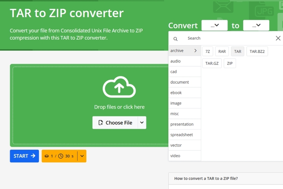The width and height of the screenshot is (283, 189).
Task: Select the ebook category
Action: point(185,93)
